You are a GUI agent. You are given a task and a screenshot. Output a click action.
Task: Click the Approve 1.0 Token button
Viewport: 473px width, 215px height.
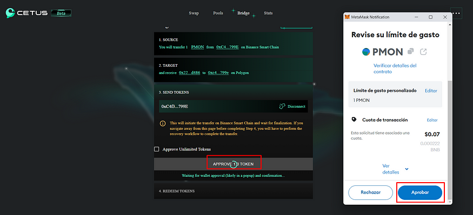[x=233, y=164]
